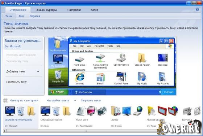Click Загрузить пакет link
This screenshot has height=136, width=203.
click(x=91, y=100)
